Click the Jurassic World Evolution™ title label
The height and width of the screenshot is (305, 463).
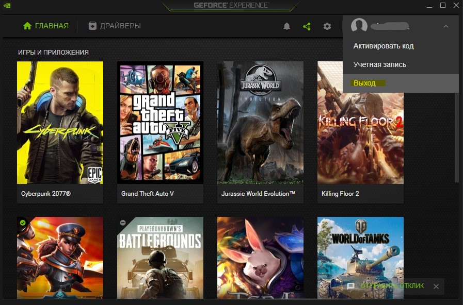point(259,194)
